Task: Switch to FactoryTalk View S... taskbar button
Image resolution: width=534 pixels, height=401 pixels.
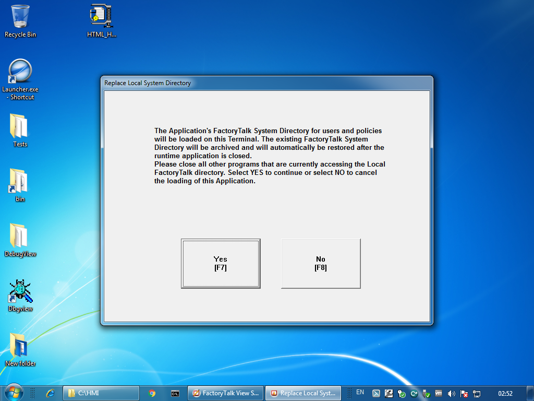Action: 225,393
